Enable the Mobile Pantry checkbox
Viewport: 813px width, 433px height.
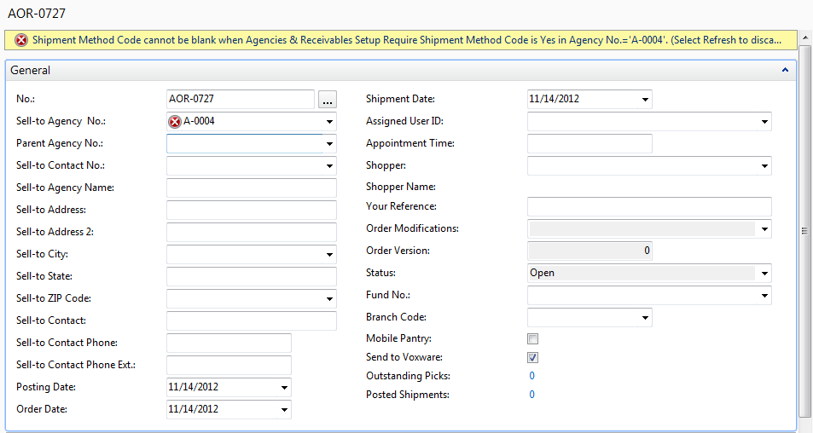pyautogui.click(x=533, y=339)
